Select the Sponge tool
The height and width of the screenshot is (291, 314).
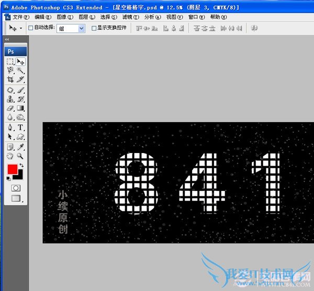pos(20,117)
